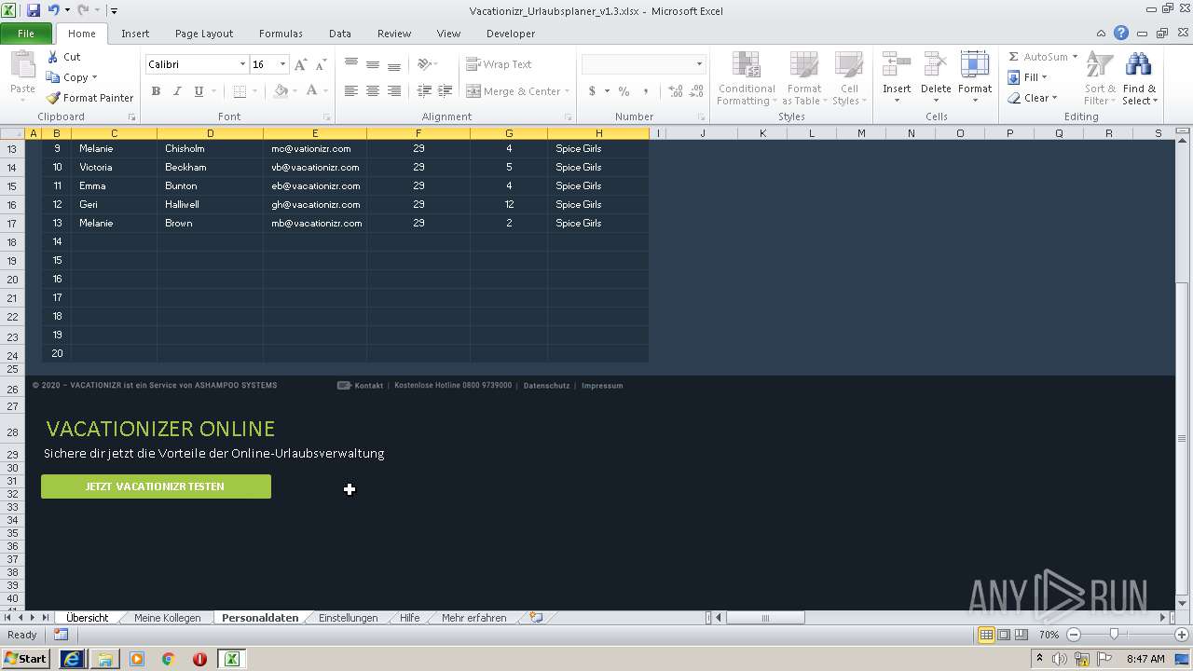Decrease font size with Shrink Font icon

point(321,64)
